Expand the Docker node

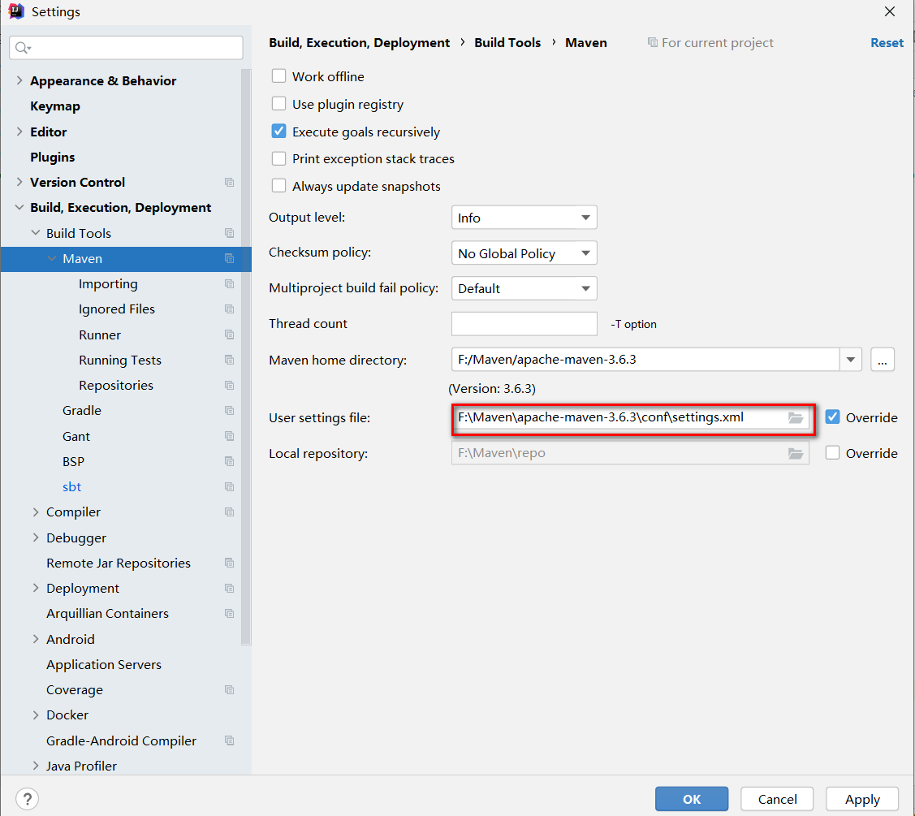[x=36, y=715]
